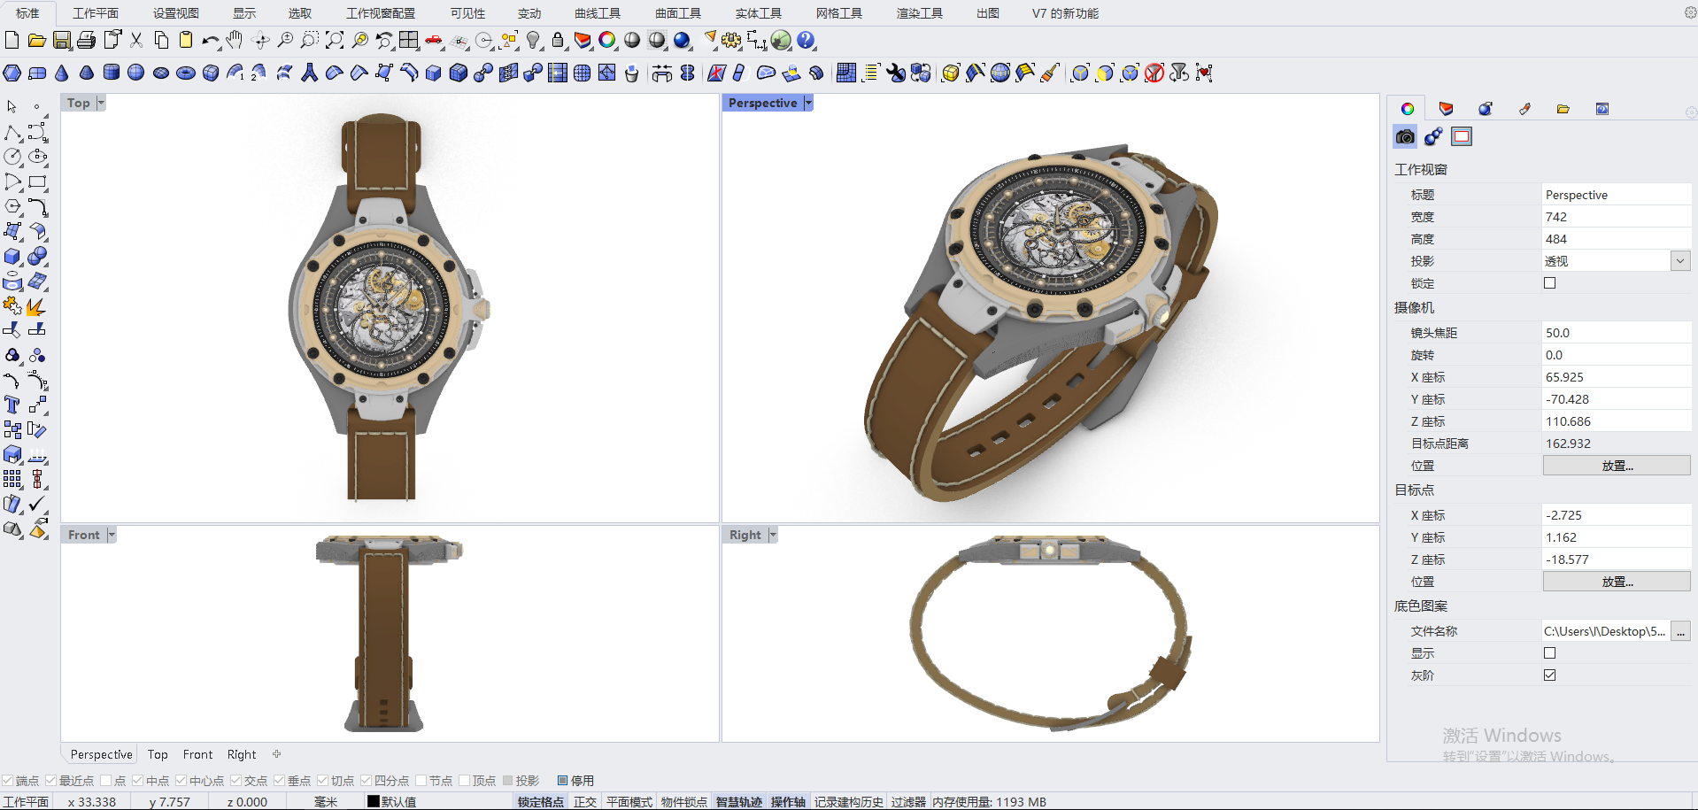
Task: Open the 曲线工具 toolbar tab
Action: (598, 13)
